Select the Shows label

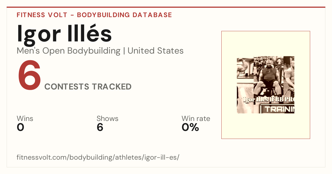[x=107, y=118]
